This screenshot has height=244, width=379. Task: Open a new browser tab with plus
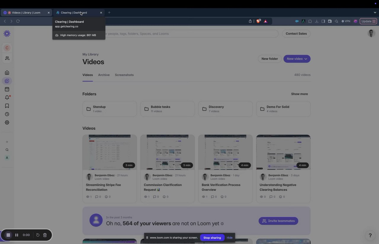pyautogui.click(x=109, y=12)
